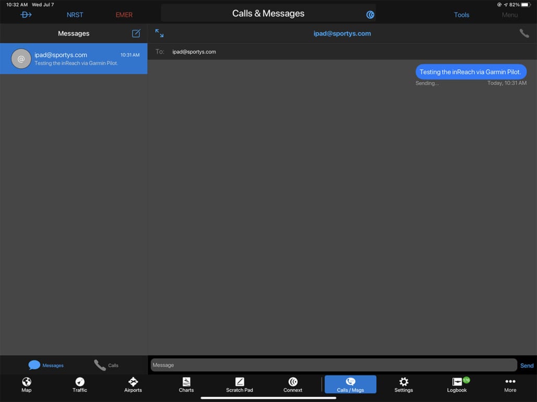This screenshot has width=537, height=402.
Task: Tap the Connext icon in the title bar
Action: click(x=370, y=15)
